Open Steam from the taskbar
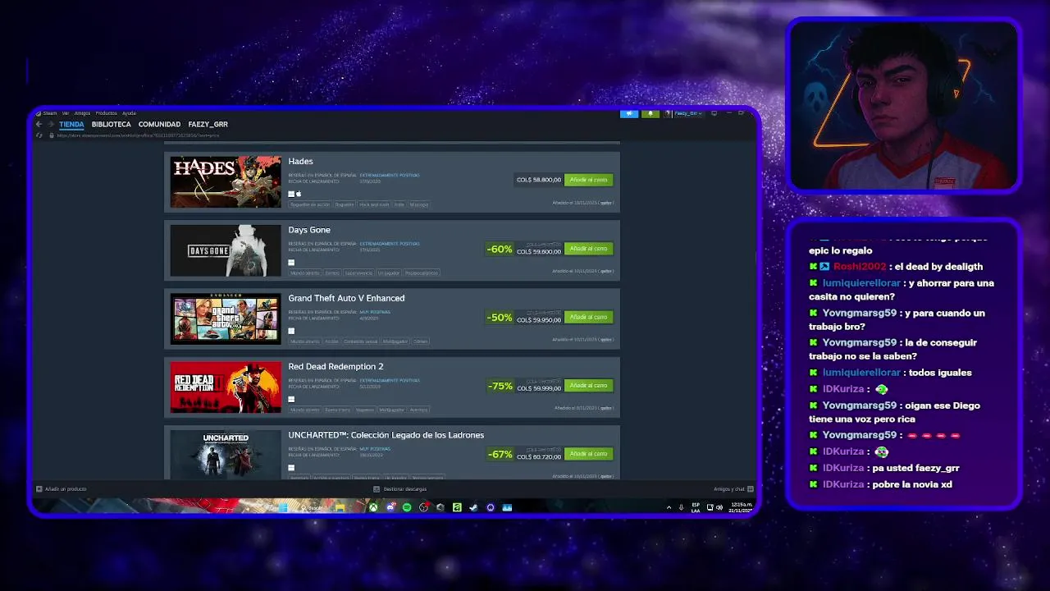This screenshot has width=1050, height=591. tap(473, 507)
